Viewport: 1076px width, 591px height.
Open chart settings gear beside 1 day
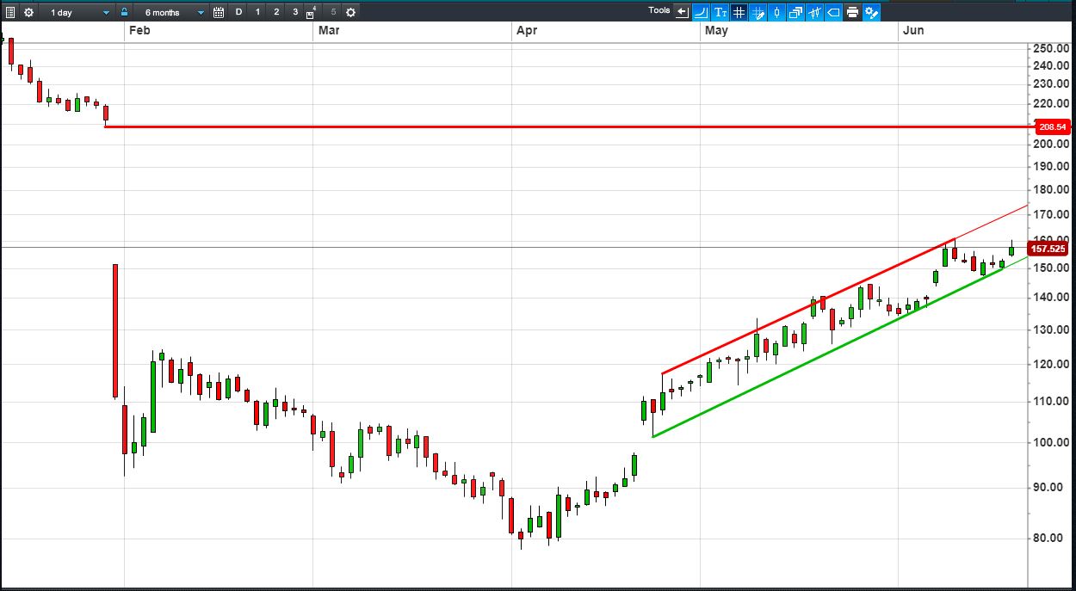29,12
